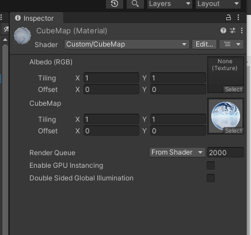The width and height of the screenshot is (251, 235).
Task: Switch to the Inspector tab
Action: pyautogui.click(x=36, y=18)
